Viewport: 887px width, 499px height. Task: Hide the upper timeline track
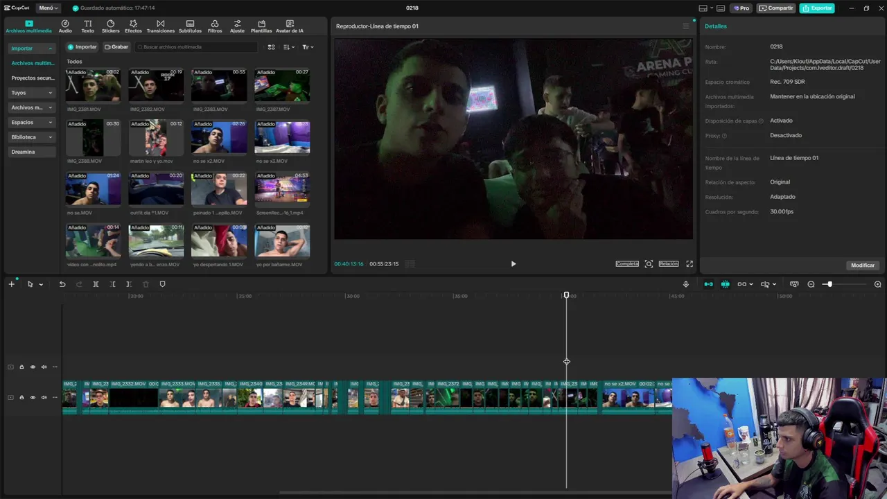click(x=33, y=367)
